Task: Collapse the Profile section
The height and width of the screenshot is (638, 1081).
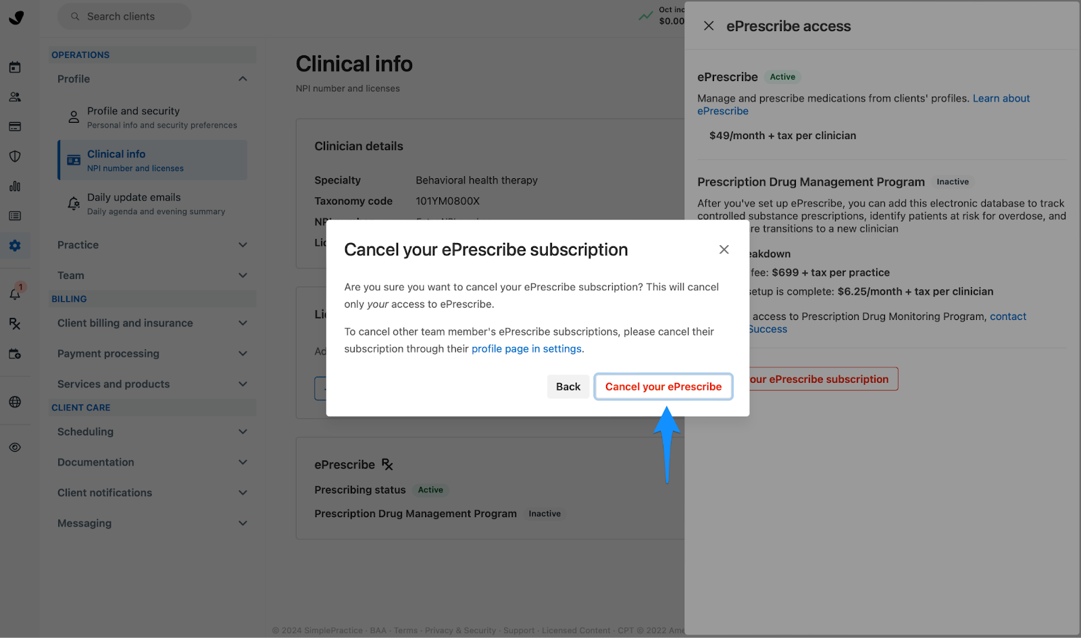Action: [x=243, y=79]
